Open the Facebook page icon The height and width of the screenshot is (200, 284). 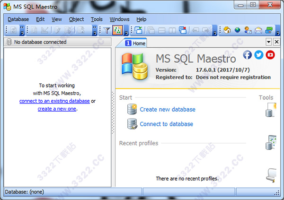click(x=248, y=55)
